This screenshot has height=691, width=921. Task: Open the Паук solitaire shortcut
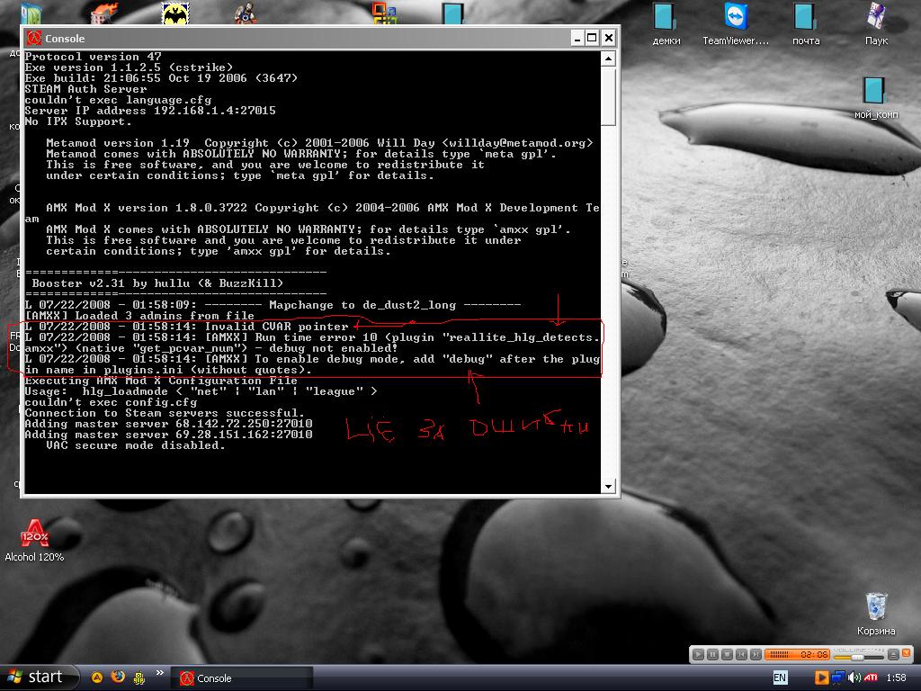click(876, 23)
